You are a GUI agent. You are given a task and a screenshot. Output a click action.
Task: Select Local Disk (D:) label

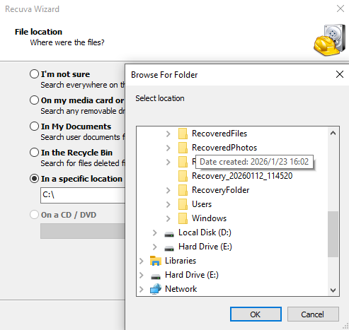click(205, 232)
